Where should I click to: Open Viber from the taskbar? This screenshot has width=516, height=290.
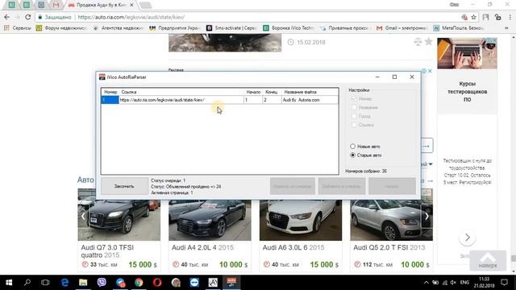(x=102, y=283)
